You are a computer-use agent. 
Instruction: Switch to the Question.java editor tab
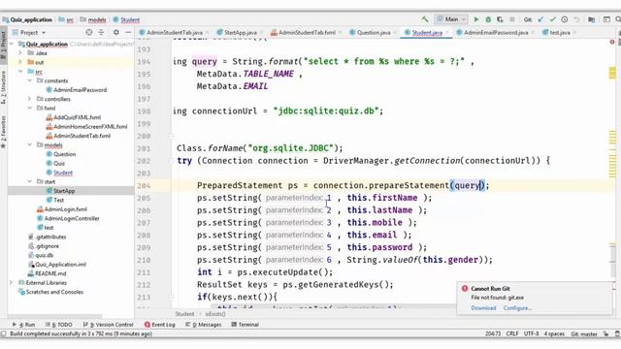tap(373, 32)
